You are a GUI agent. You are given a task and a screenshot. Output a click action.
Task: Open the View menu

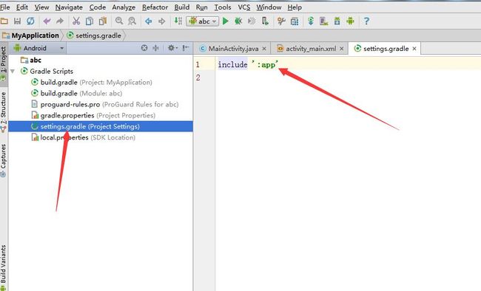41,7
